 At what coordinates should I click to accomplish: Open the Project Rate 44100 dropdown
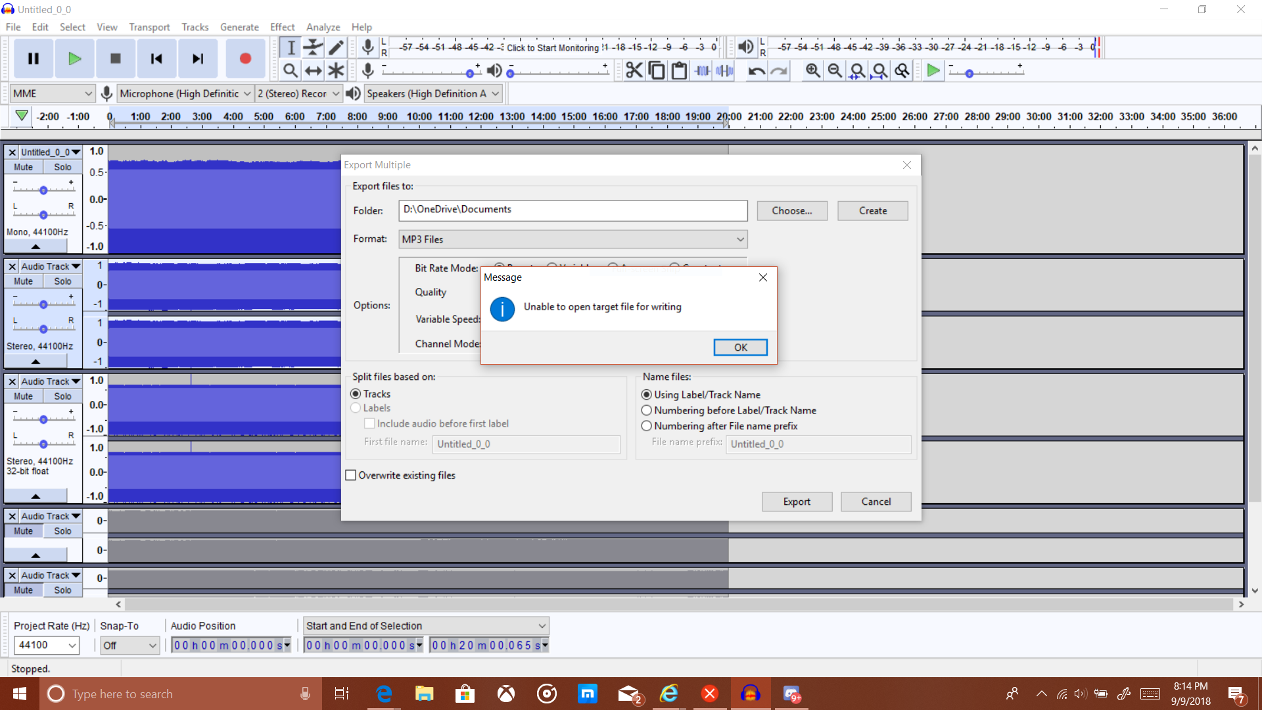46,645
